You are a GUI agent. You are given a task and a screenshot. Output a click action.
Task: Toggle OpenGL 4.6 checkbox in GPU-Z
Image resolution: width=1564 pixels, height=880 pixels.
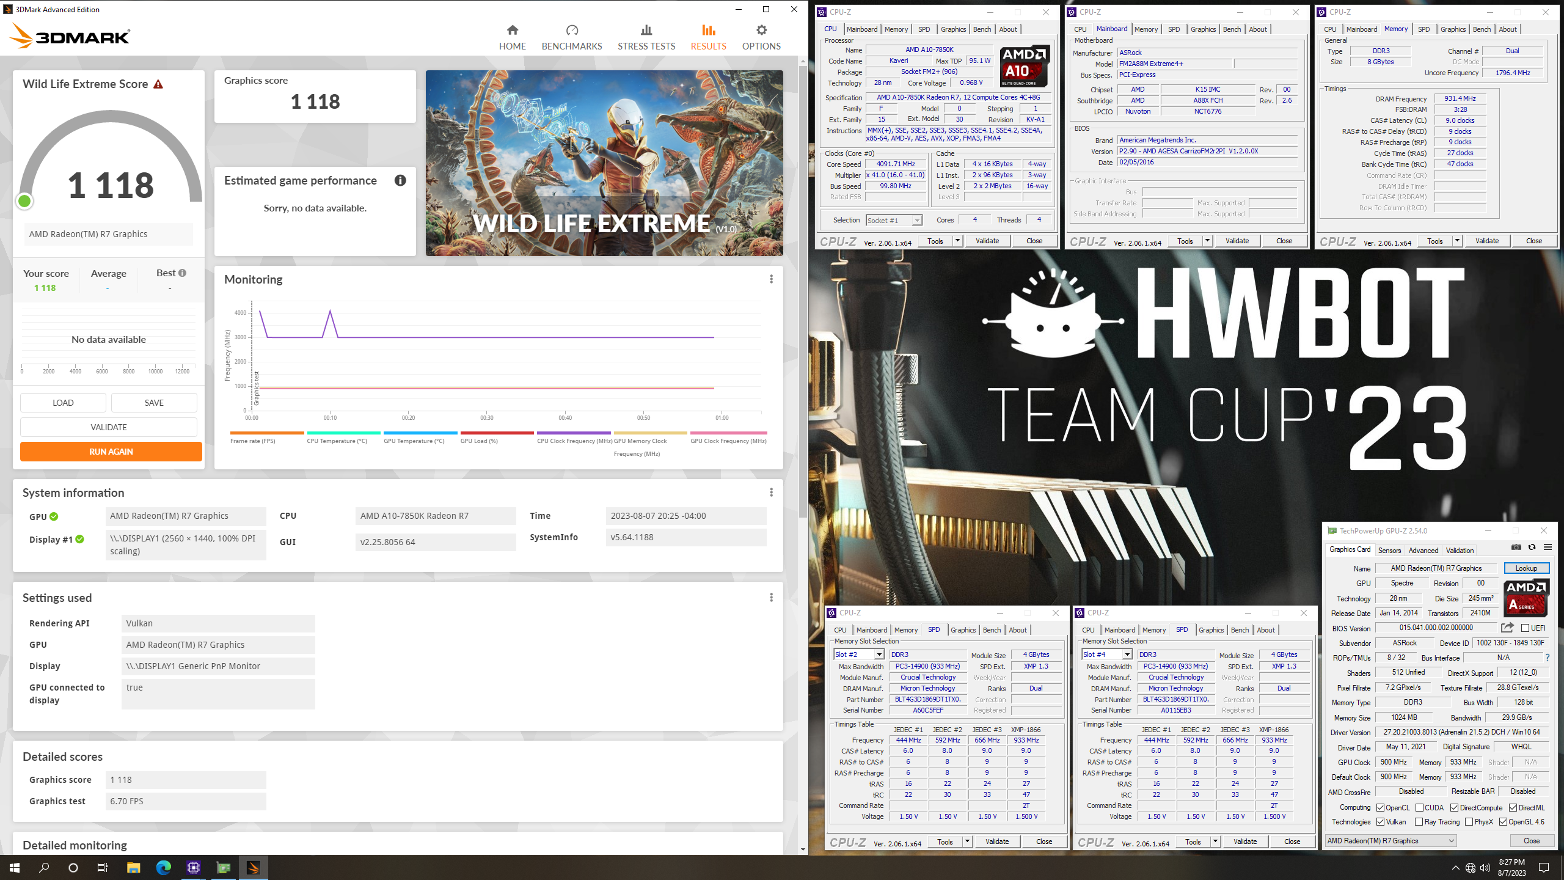(1503, 822)
